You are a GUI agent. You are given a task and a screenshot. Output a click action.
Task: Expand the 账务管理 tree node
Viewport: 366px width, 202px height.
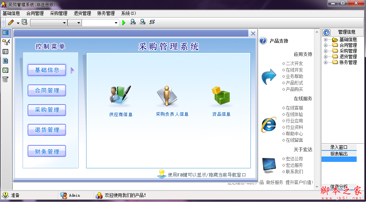pos(325,62)
